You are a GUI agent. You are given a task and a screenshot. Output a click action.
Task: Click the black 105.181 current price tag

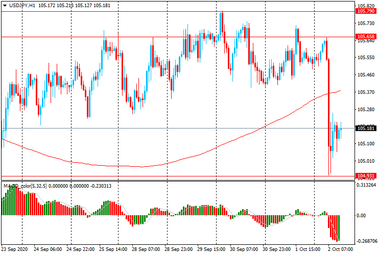366,129
